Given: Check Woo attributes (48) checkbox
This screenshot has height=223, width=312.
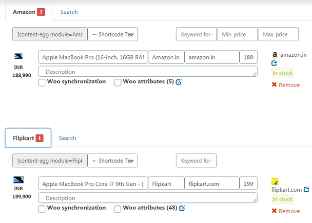Looking at the screenshot, I should (117, 209).
